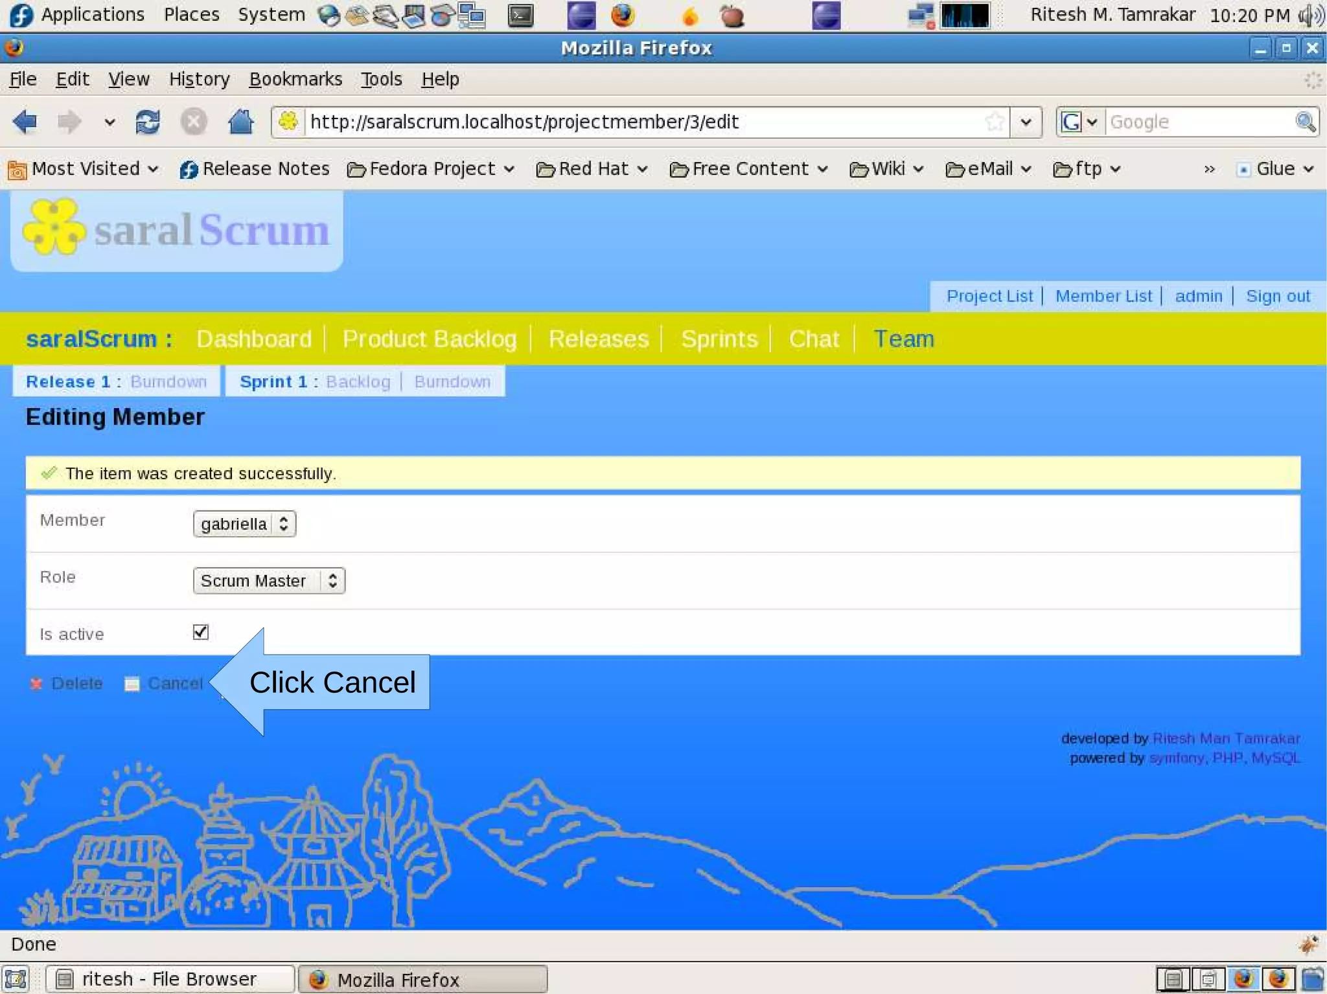Open the Chat tab
This screenshot has height=994, width=1327.
[x=814, y=339]
